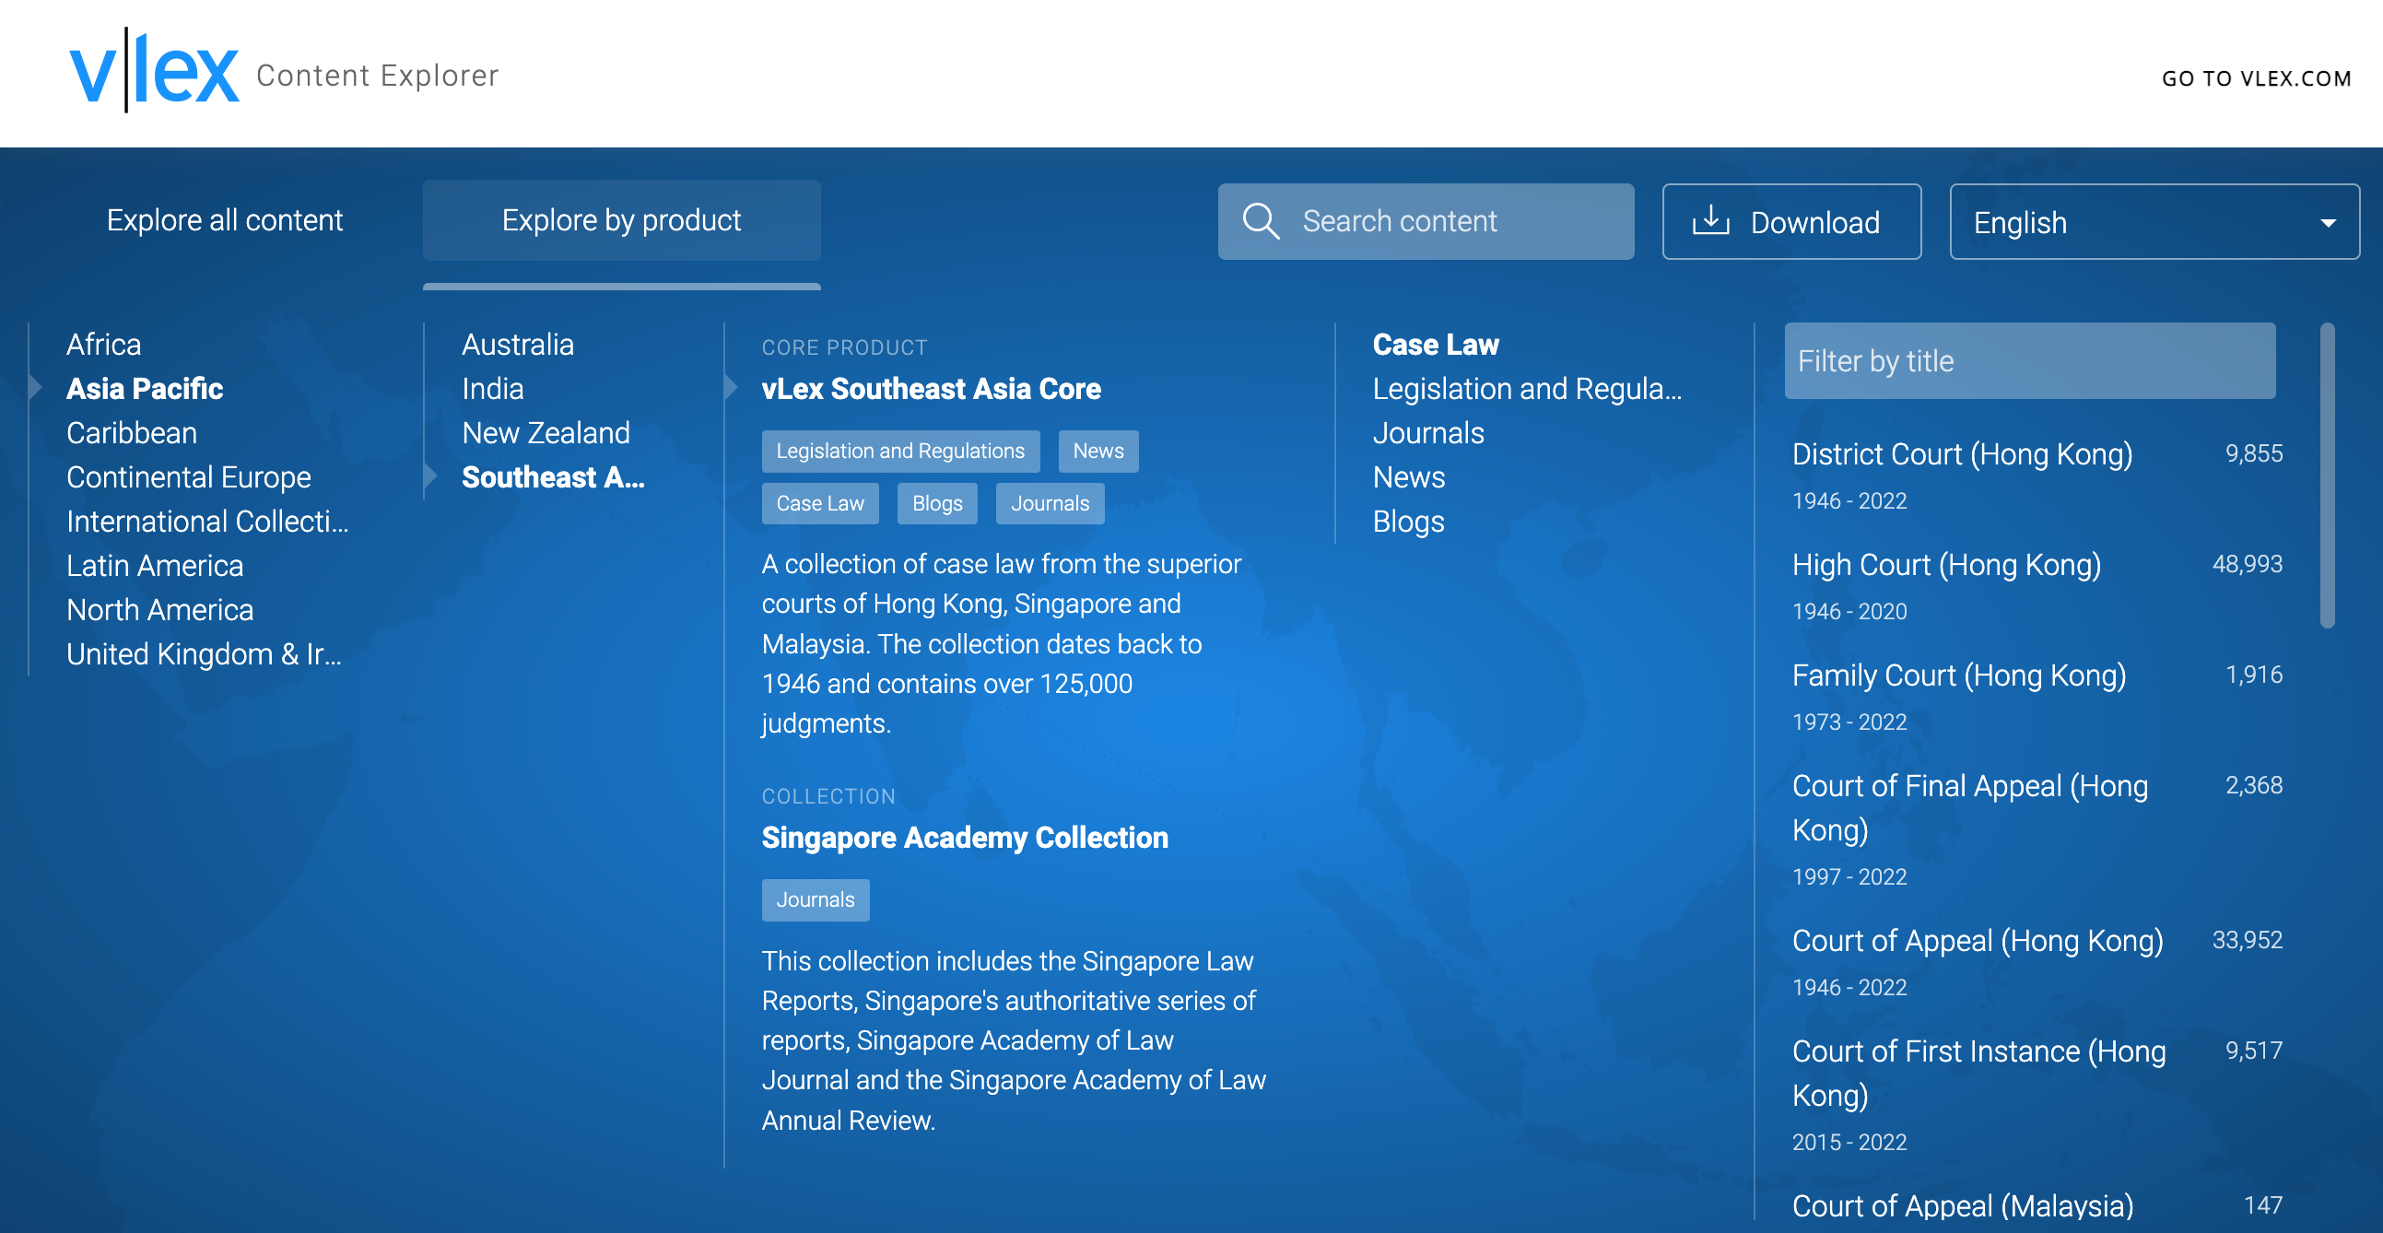Select Latin America region
The height and width of the screenshot is (1233, 2383).
[x=155, y=565]
